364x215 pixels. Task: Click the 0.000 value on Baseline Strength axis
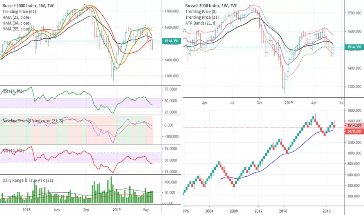click(169, 125)
